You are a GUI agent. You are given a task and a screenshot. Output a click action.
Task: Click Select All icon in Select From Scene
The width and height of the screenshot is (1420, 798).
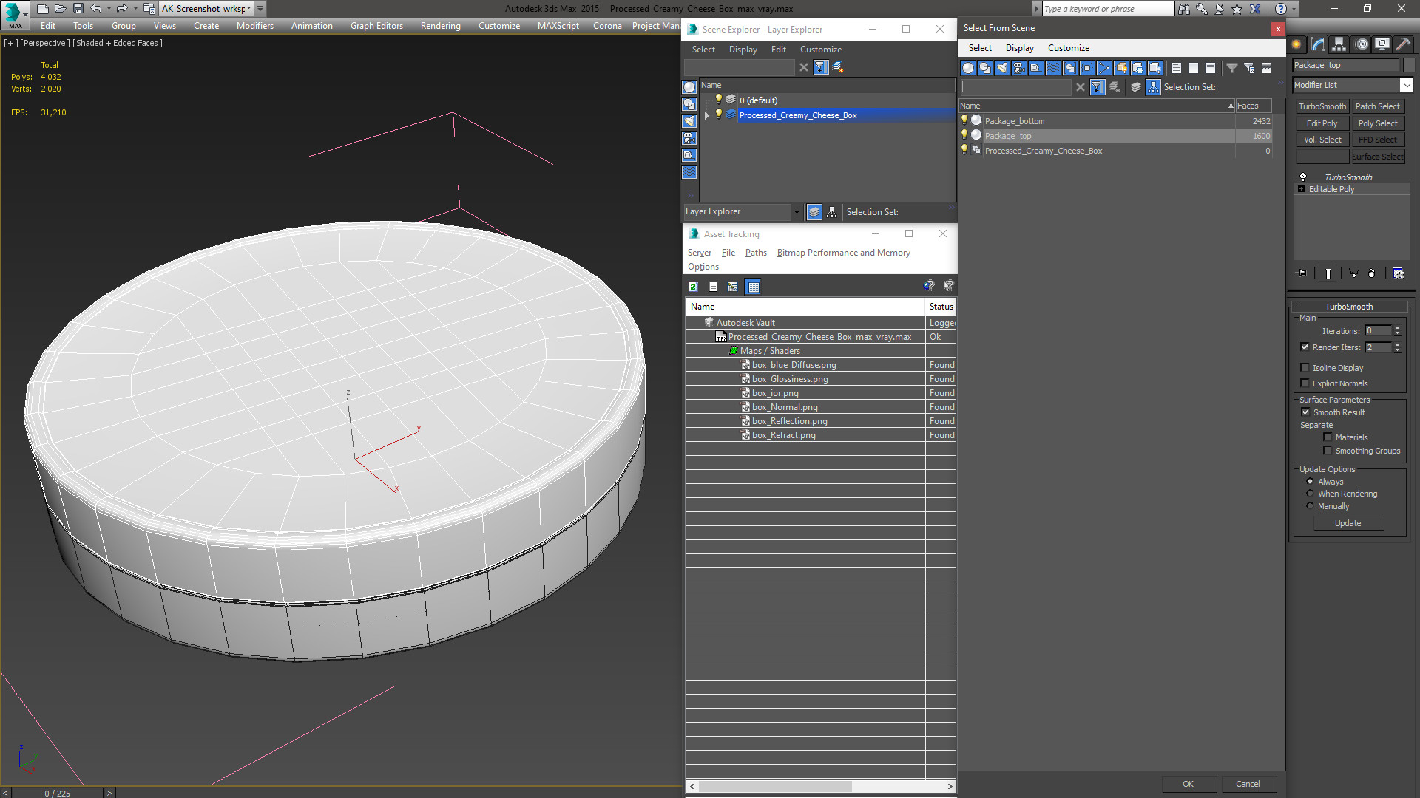pos(1177,68)
